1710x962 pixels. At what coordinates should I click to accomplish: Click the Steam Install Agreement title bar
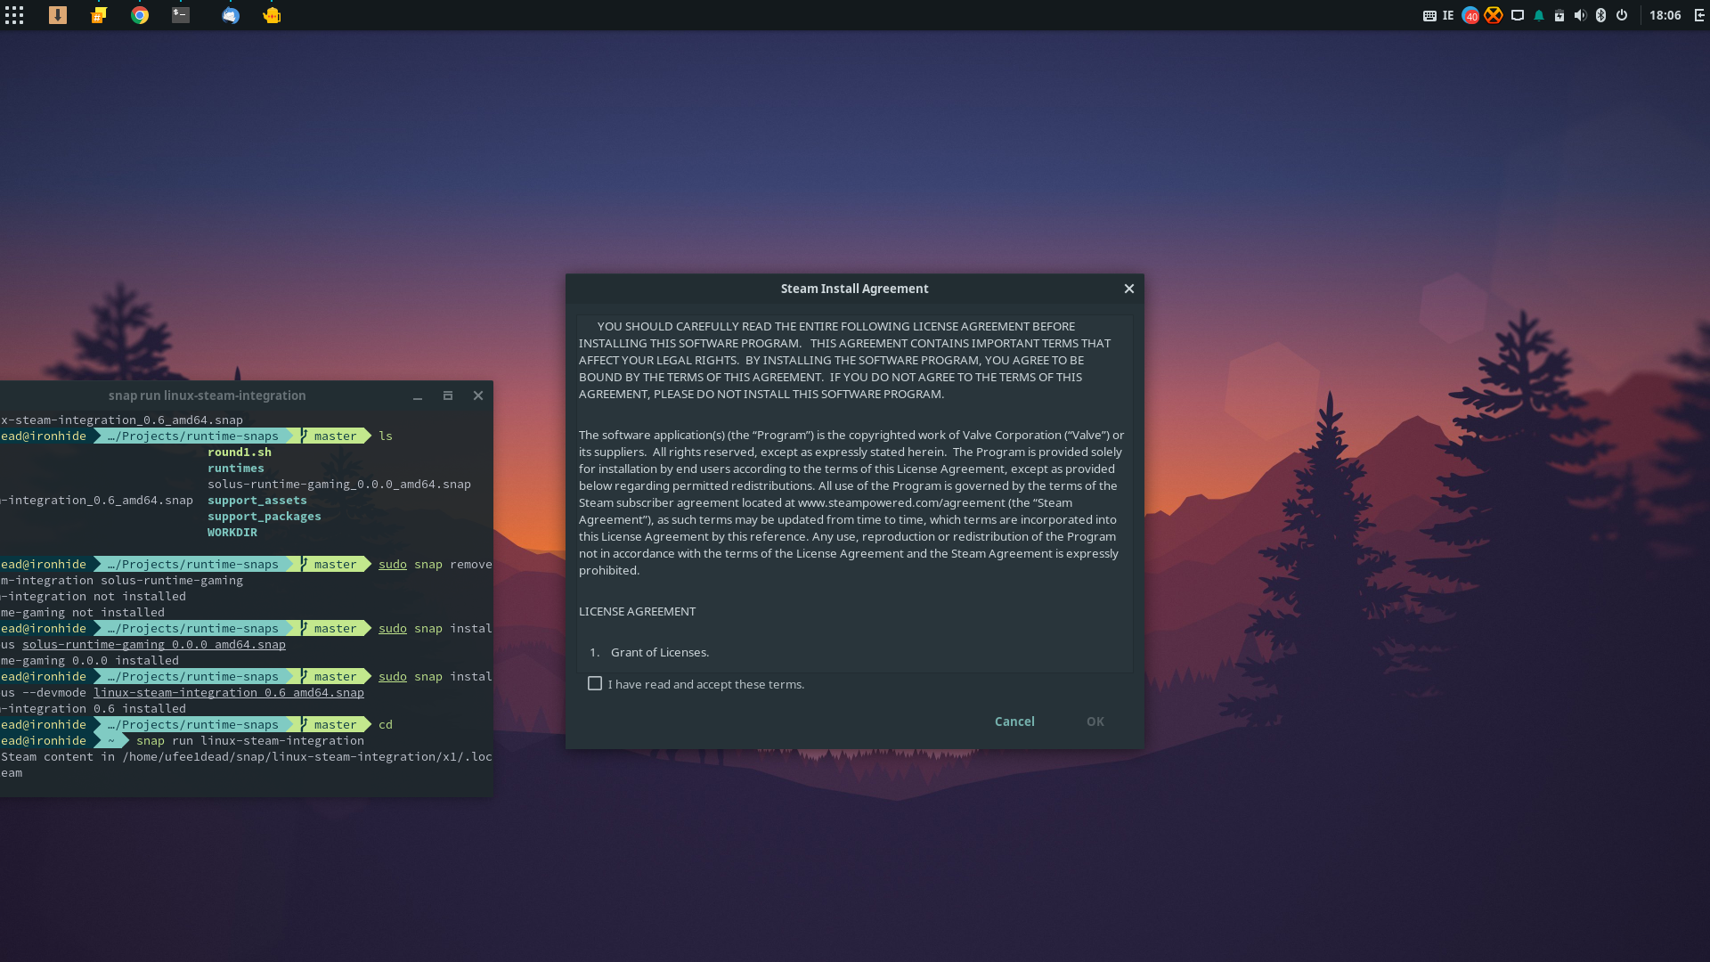[854, 289]
